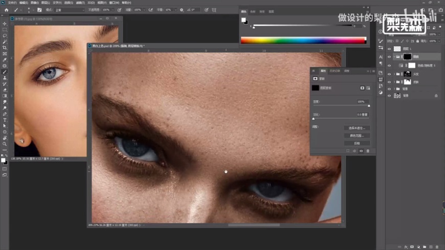Hide the bottom 背景 image layer
This screenshot has width=445, height=250.
point(389,95)
